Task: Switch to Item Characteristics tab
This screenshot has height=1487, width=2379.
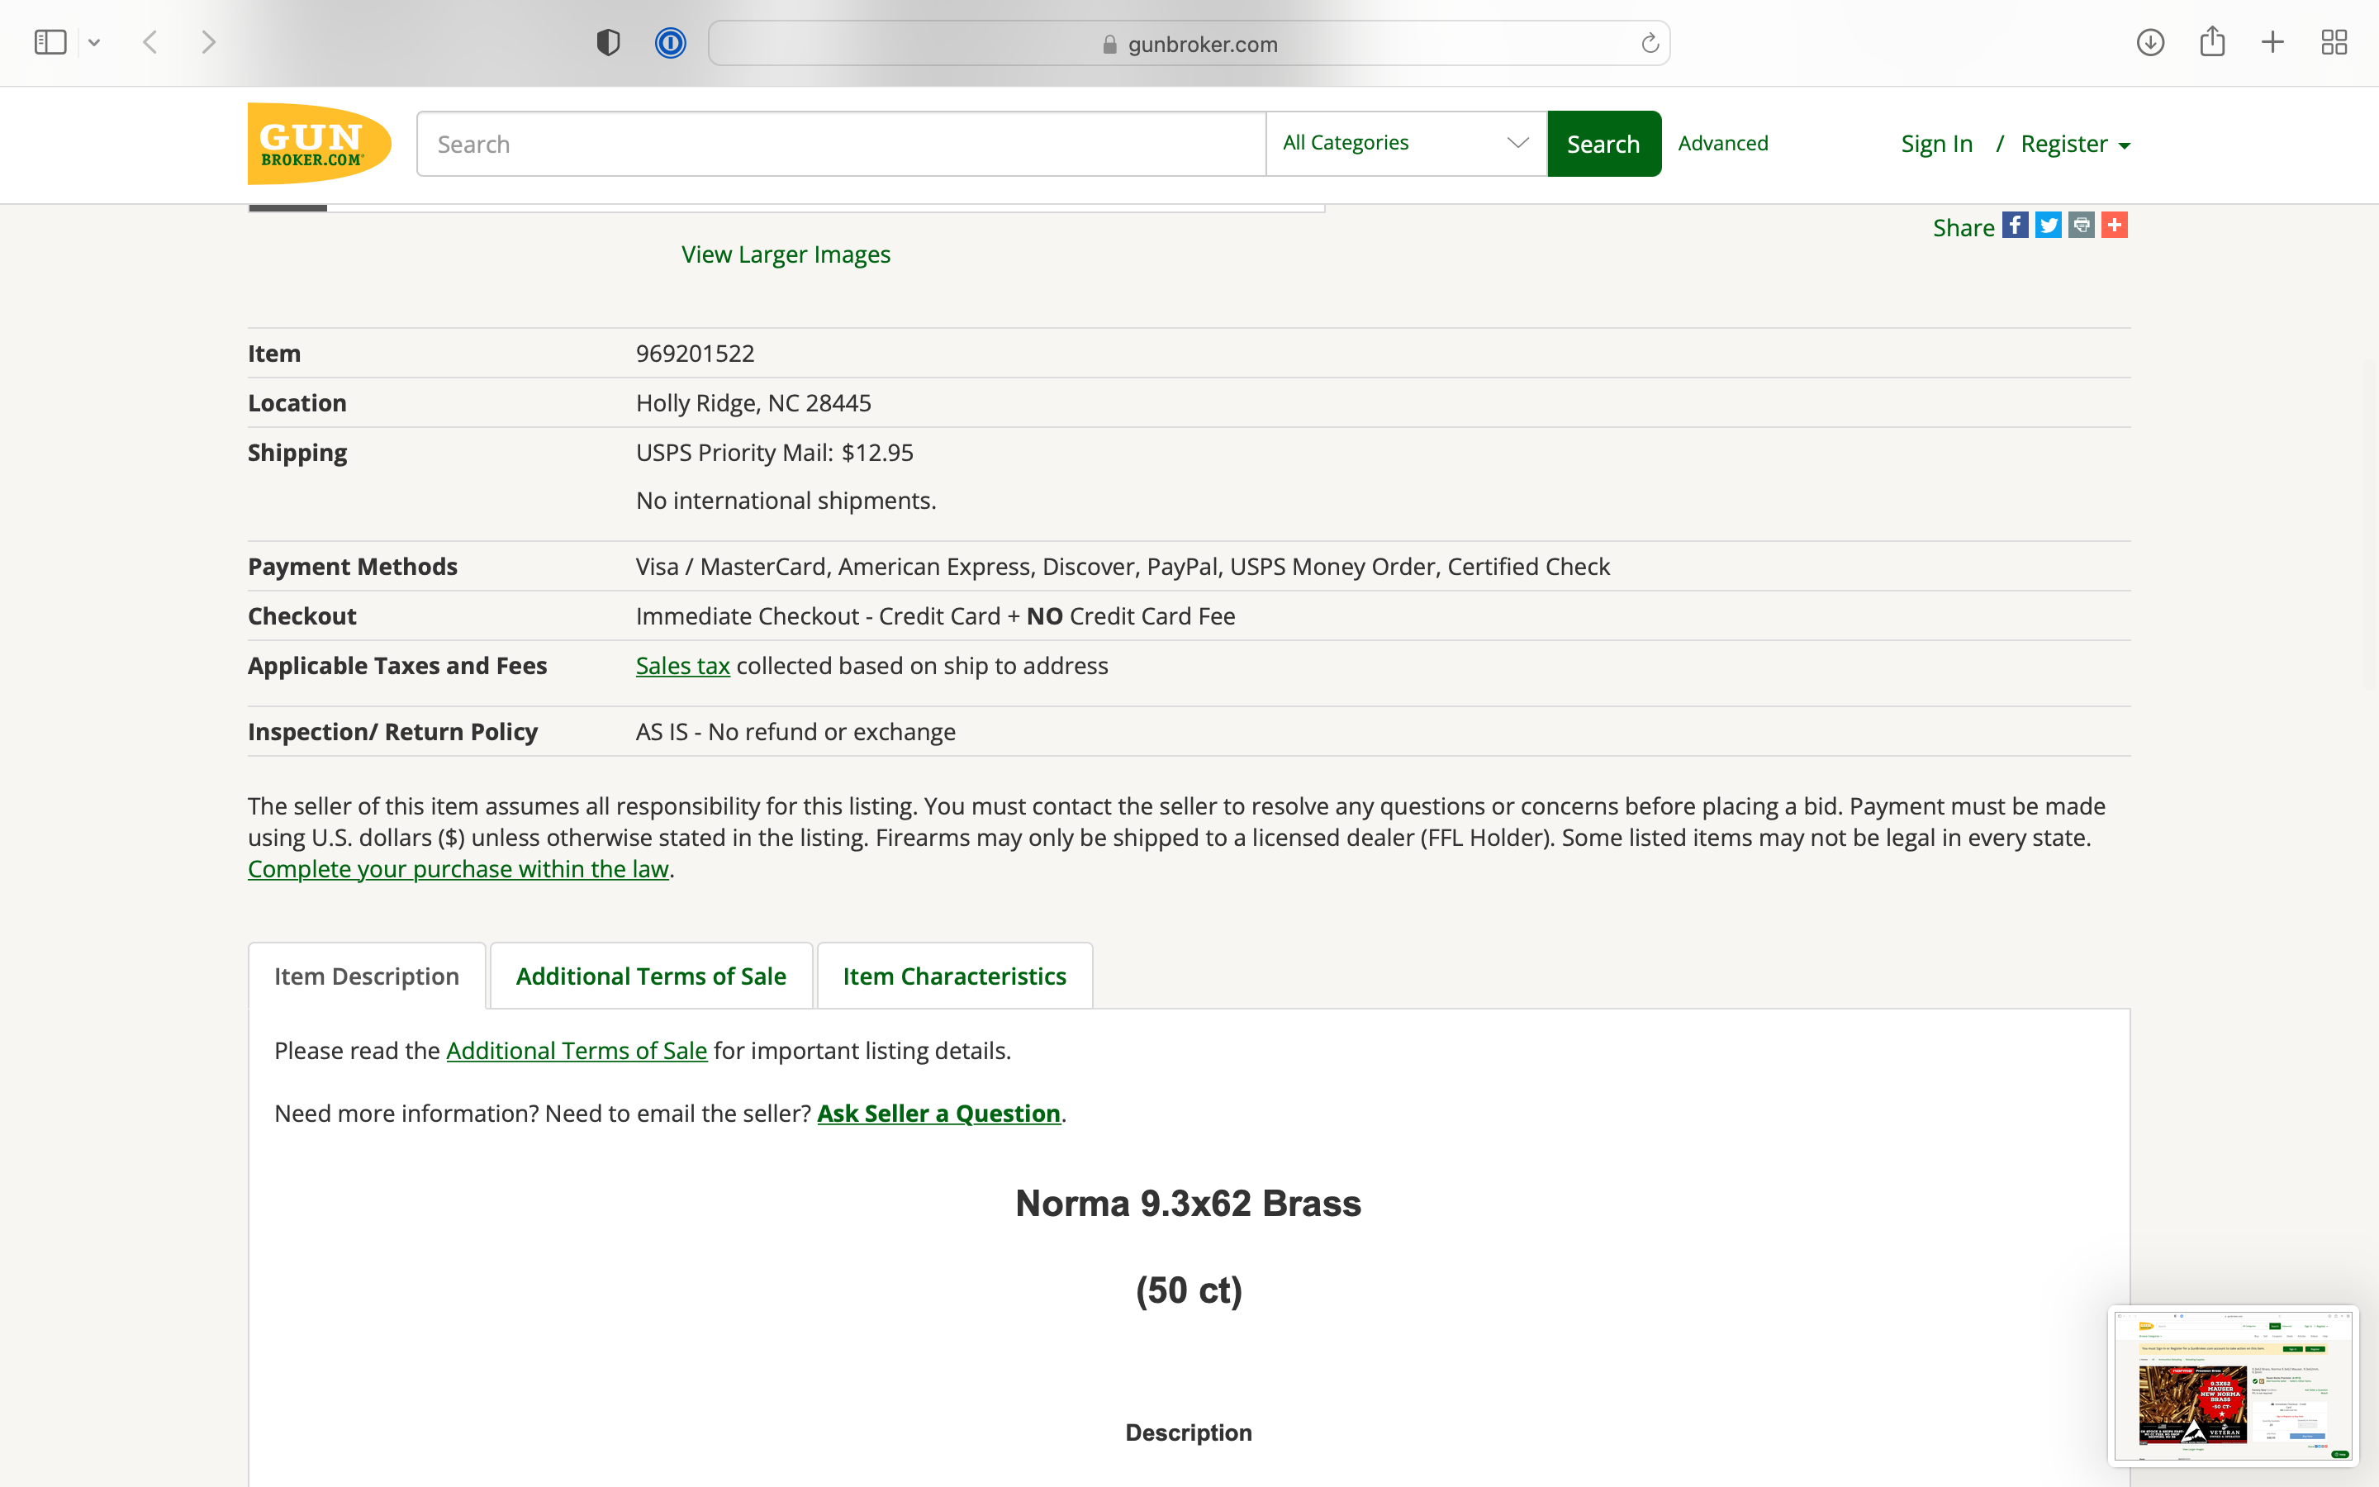Action: pyautogui.click(x=955, y=976)
